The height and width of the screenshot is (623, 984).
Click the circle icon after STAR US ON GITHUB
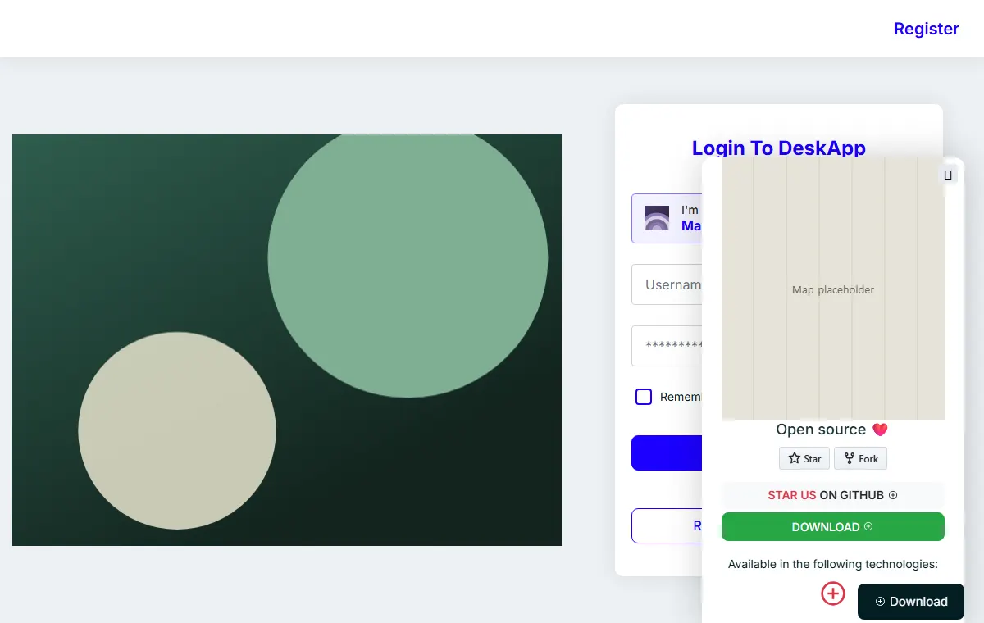(893, 495)
